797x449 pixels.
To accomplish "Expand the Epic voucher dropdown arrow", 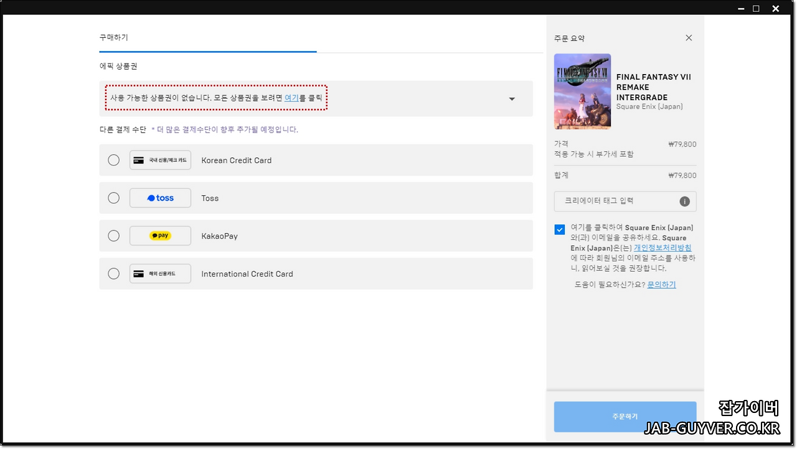I will pyautogui.click(x=512, y=99).
